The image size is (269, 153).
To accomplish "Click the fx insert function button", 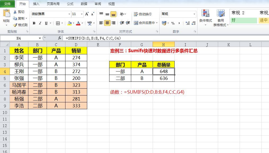I will point(60,38).
